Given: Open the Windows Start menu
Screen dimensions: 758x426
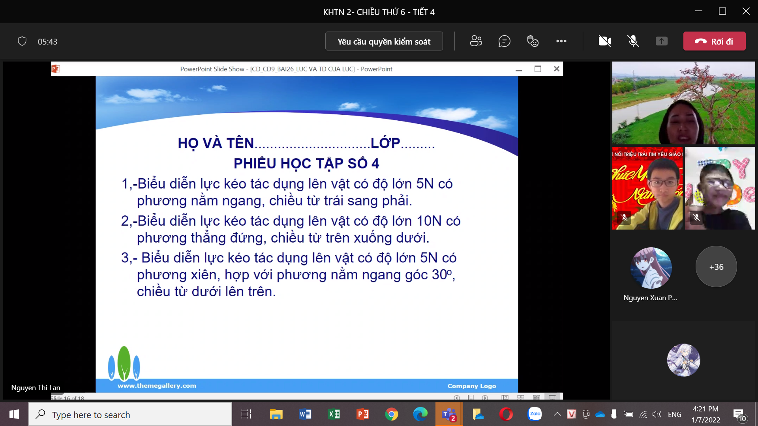Looking at the screenshot, I should click(x=14, y=414).
